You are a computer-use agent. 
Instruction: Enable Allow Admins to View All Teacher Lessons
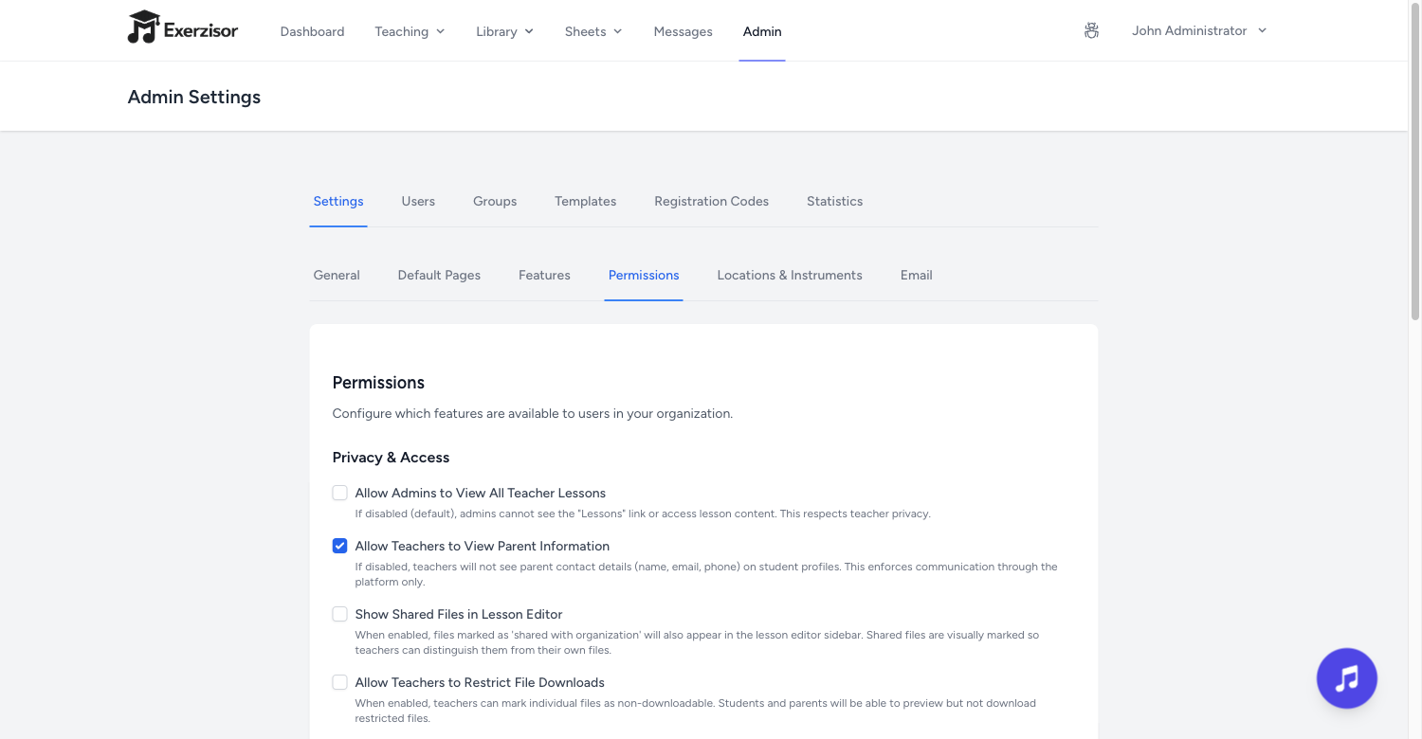pyautogui.click(x=339, y=493)
